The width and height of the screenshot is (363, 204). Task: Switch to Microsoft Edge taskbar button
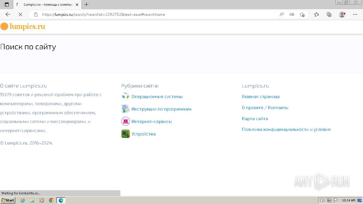[61, 200]
